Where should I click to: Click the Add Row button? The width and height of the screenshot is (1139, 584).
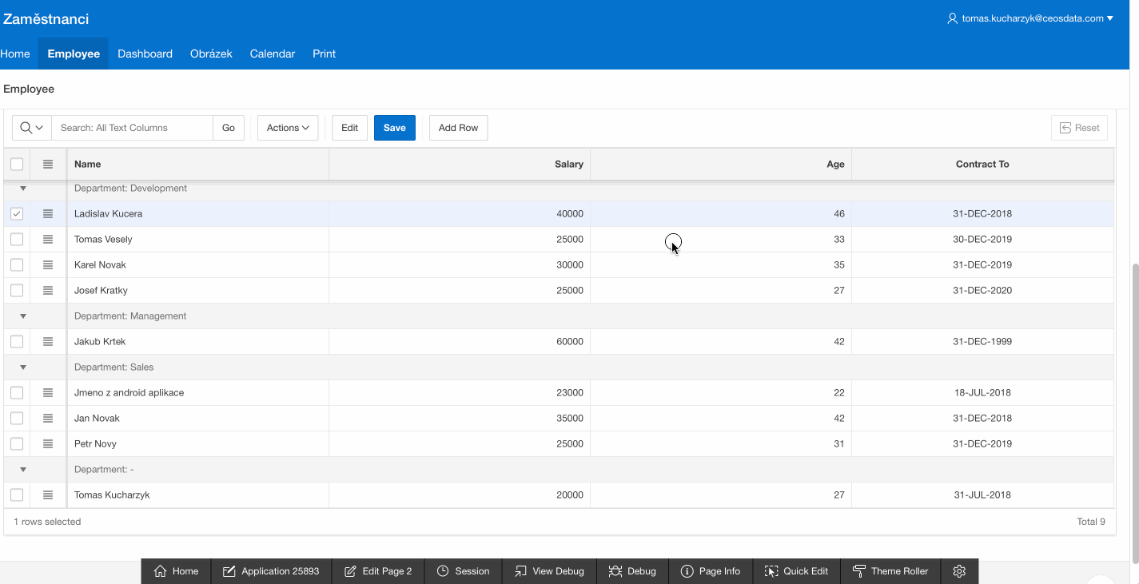tap(458, 128)
